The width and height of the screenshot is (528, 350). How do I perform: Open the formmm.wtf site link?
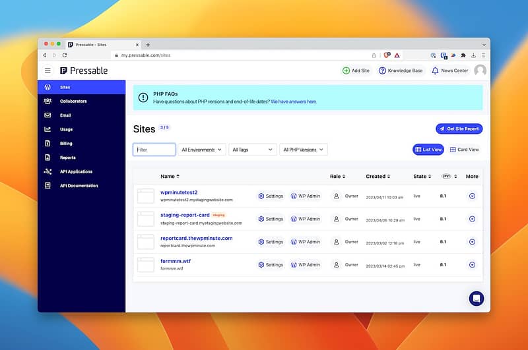pos(176,261)
